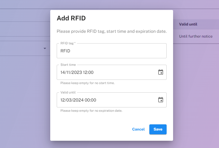The height and width of the screenshot is (148, 219).
Task: Save the new RFID tag
Action: [158, 129]
